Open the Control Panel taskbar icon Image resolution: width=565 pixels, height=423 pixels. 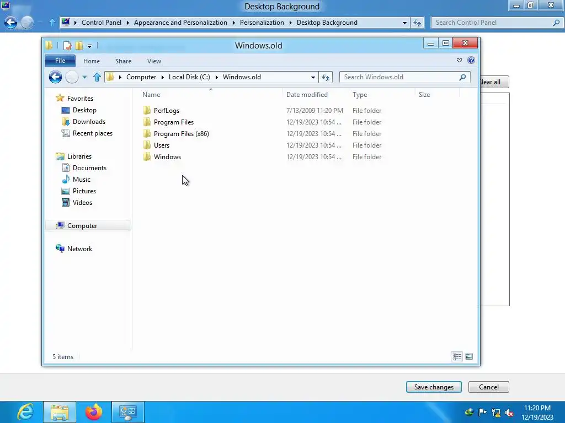pyautogui.click(x=128, y=412)
